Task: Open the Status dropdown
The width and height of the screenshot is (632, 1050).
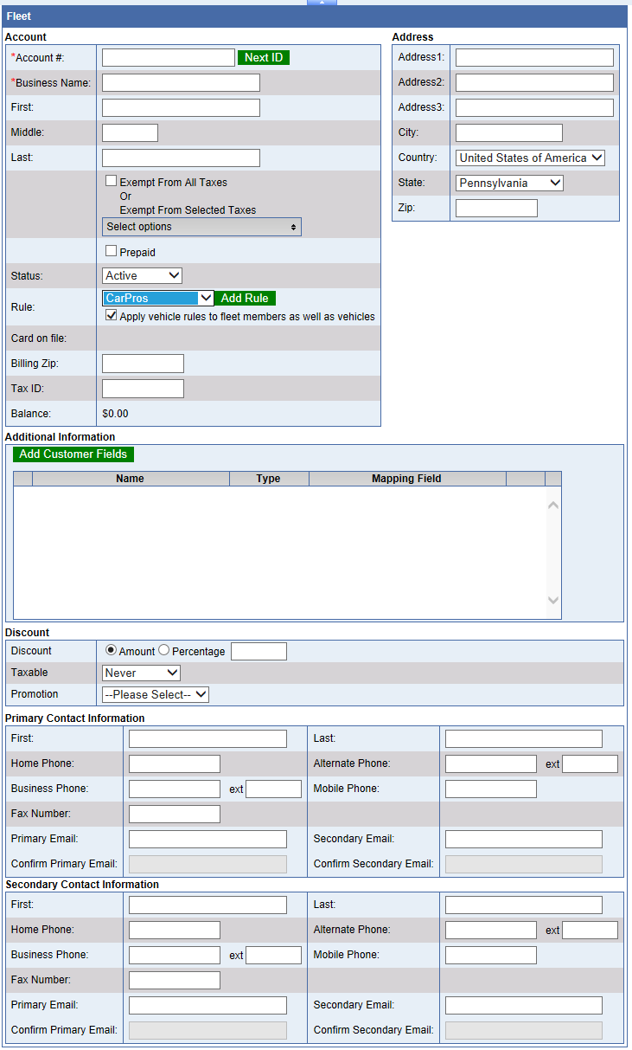Action: point(143,275)
